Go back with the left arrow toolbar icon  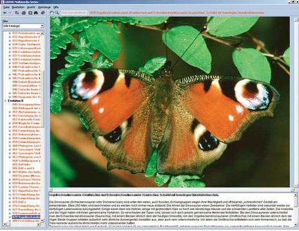(x=5, y=13)
